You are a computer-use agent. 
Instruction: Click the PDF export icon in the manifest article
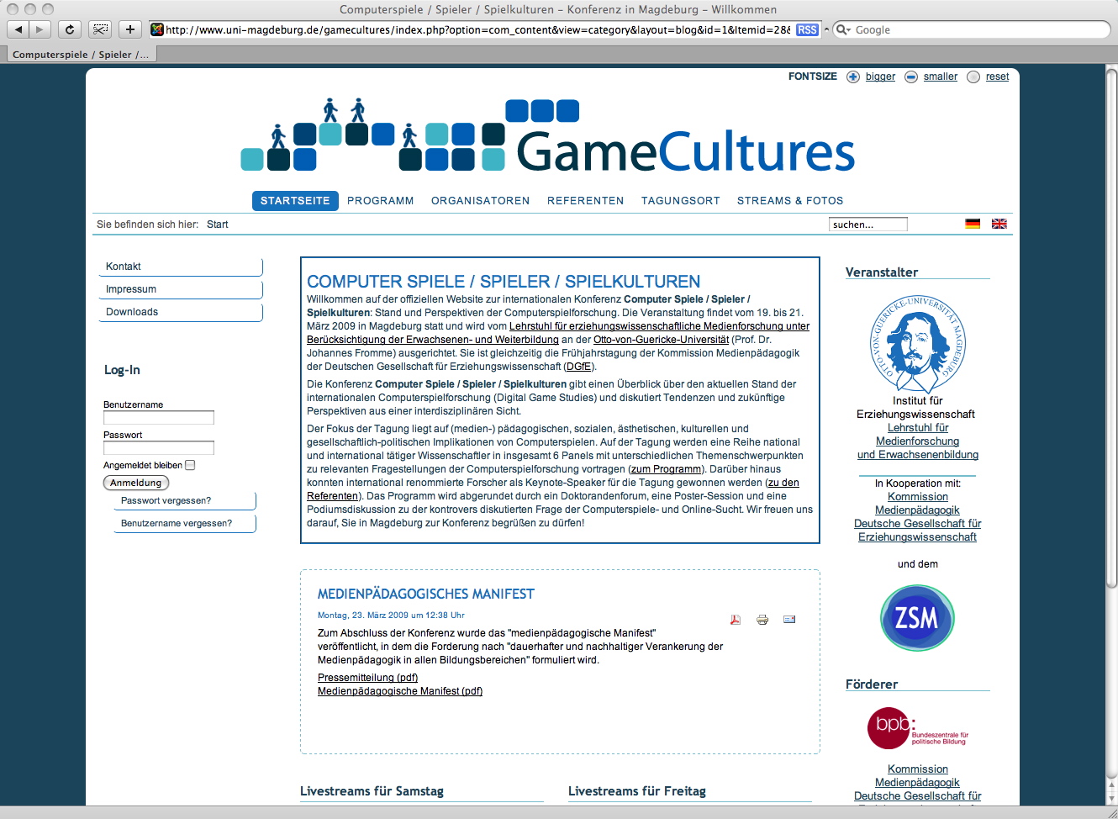tap(736, 620)
